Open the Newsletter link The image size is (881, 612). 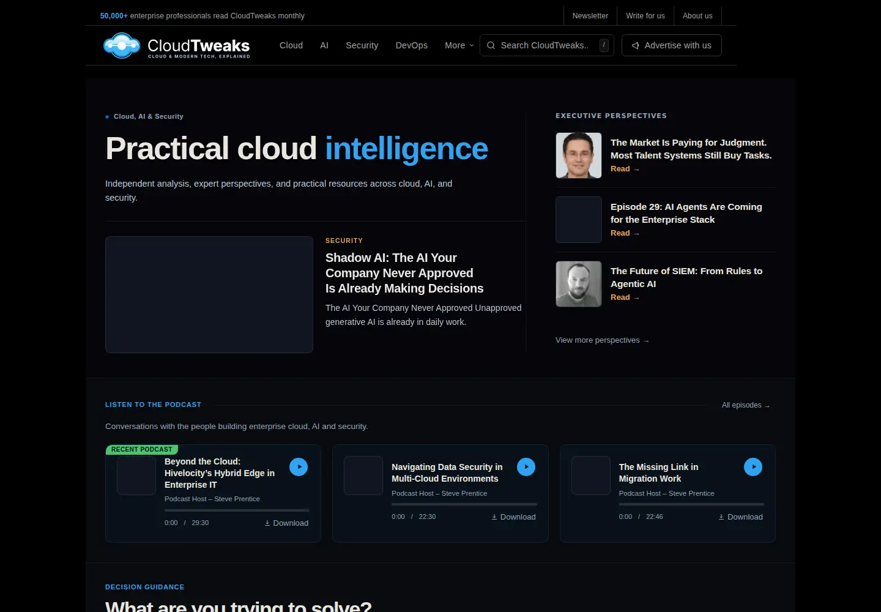click(590, 16)
